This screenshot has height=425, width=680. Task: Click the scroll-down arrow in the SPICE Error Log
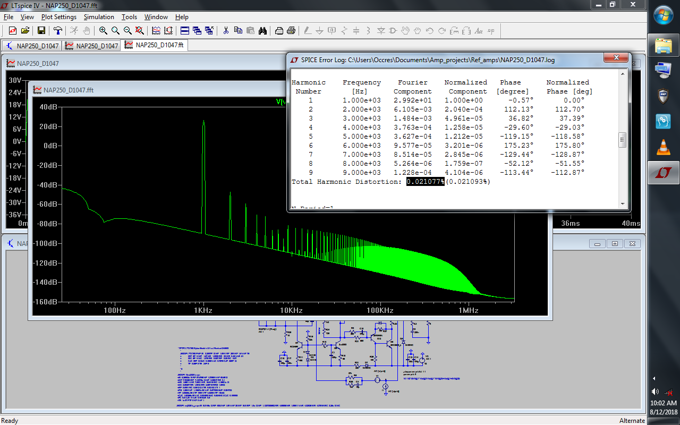(623, 203)
